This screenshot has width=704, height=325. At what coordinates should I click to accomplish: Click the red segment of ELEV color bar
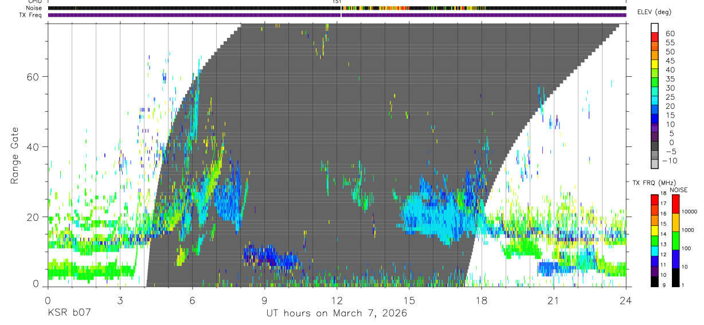655,37
